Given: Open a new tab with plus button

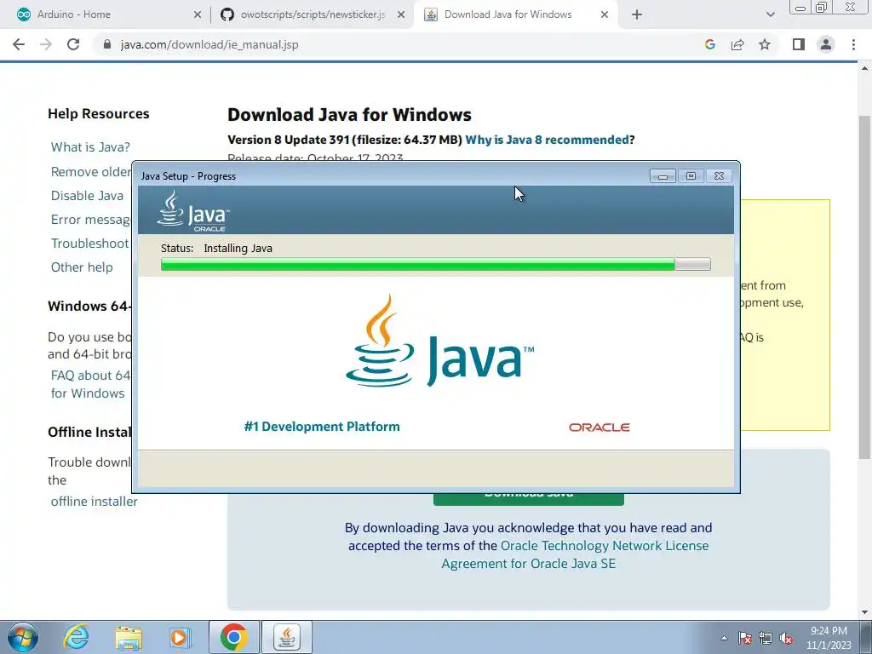Looking at the screenshot, I should point(637,15).
